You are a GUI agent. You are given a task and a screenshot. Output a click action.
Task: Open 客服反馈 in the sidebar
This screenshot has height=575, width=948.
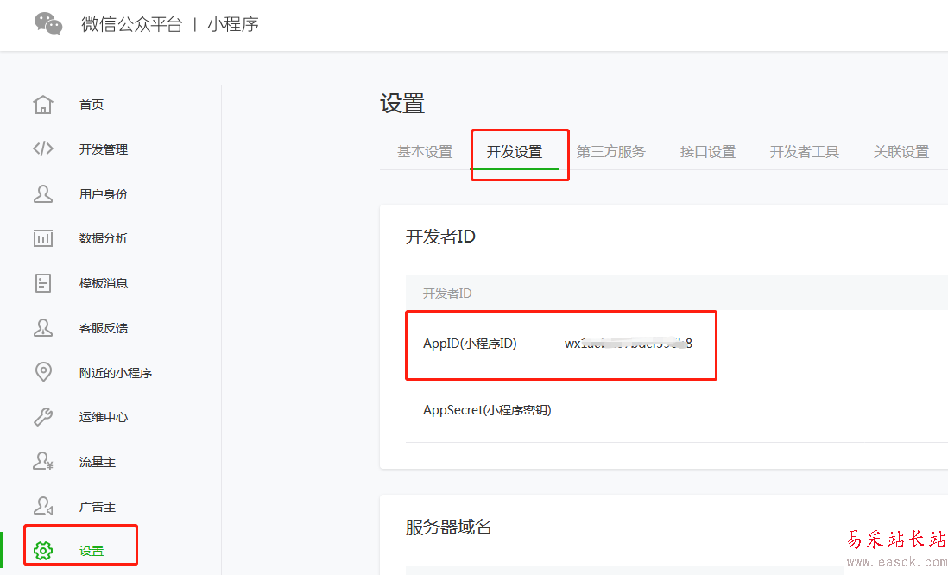click(104, 328)
